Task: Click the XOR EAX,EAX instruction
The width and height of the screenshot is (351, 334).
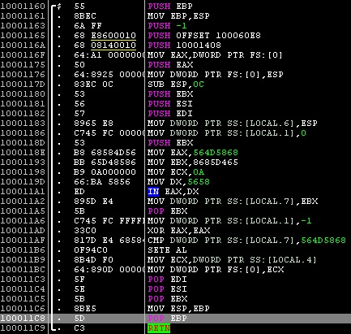Action: click(x=178, y=231)
